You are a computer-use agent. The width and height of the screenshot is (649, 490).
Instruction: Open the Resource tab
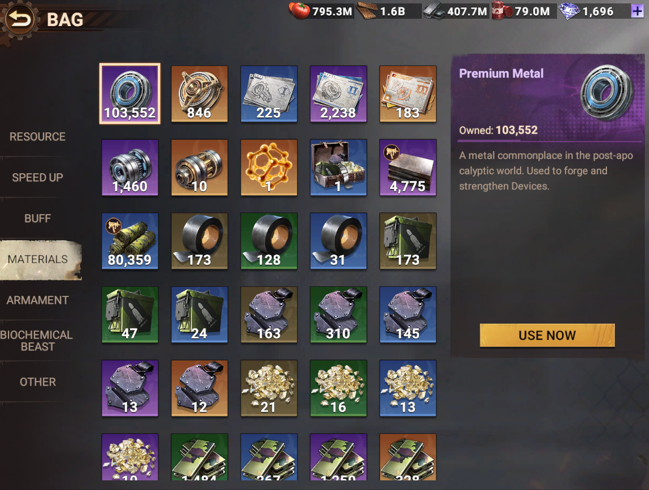(37, 137)
